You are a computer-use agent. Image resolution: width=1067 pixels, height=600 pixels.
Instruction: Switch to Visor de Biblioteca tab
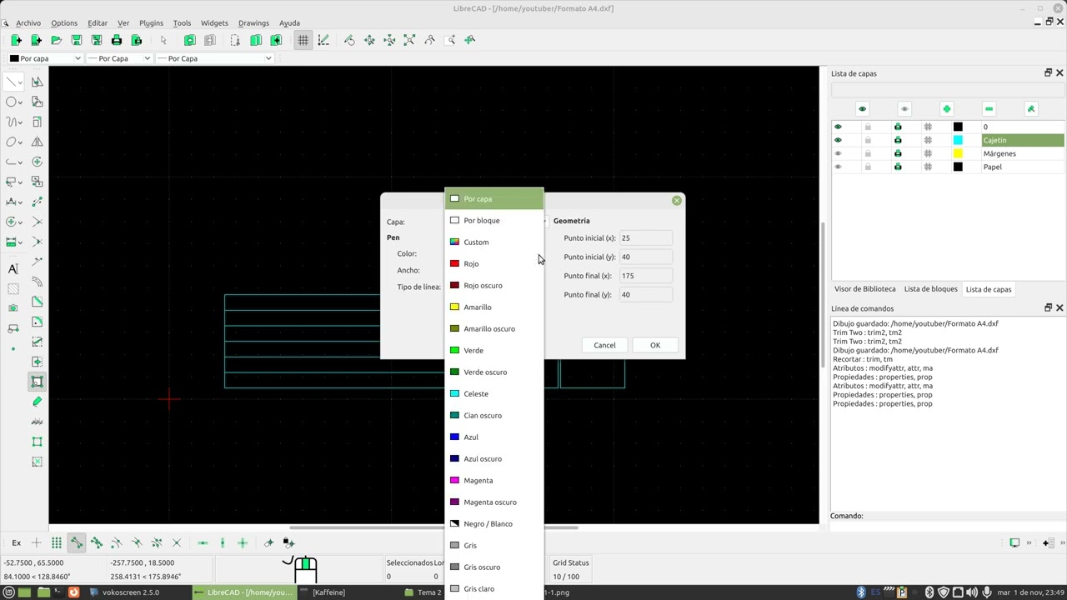coord(865,289)
